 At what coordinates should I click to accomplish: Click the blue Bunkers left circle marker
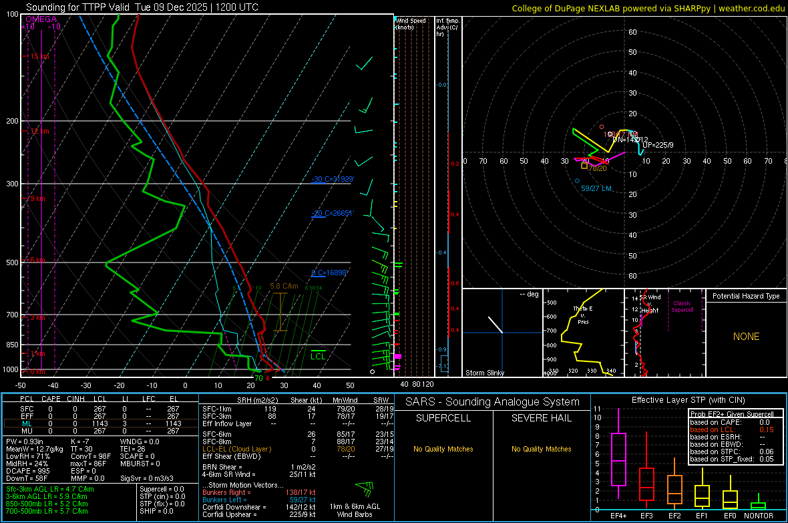577,180
